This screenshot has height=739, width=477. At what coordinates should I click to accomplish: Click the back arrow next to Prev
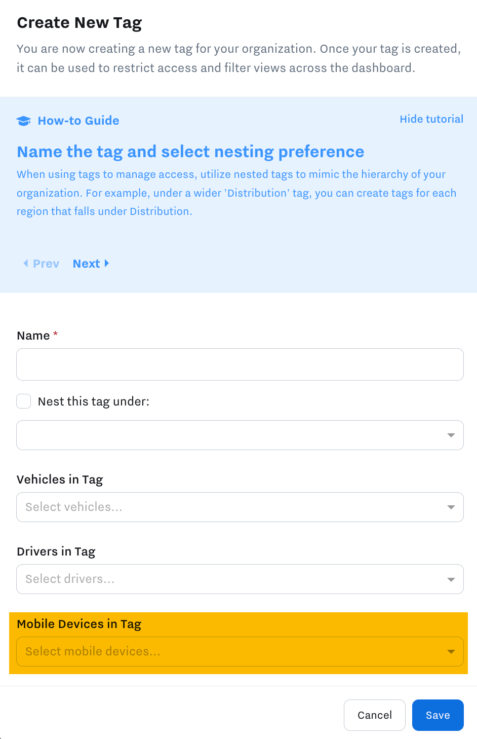pyautogui.click(x=26, y=263)
